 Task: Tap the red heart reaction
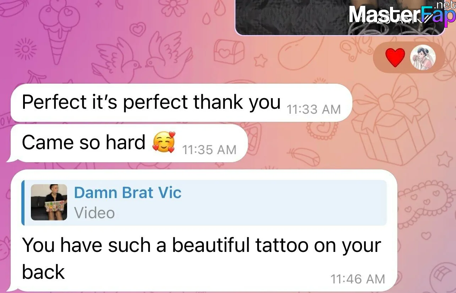395,57
